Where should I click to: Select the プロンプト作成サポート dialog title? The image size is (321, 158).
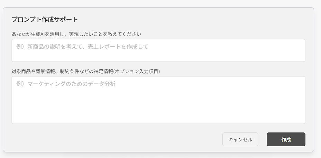[x=45, y=20]
